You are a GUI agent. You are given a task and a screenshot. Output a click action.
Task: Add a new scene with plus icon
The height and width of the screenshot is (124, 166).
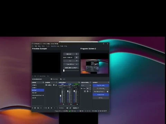coord(33,108)
